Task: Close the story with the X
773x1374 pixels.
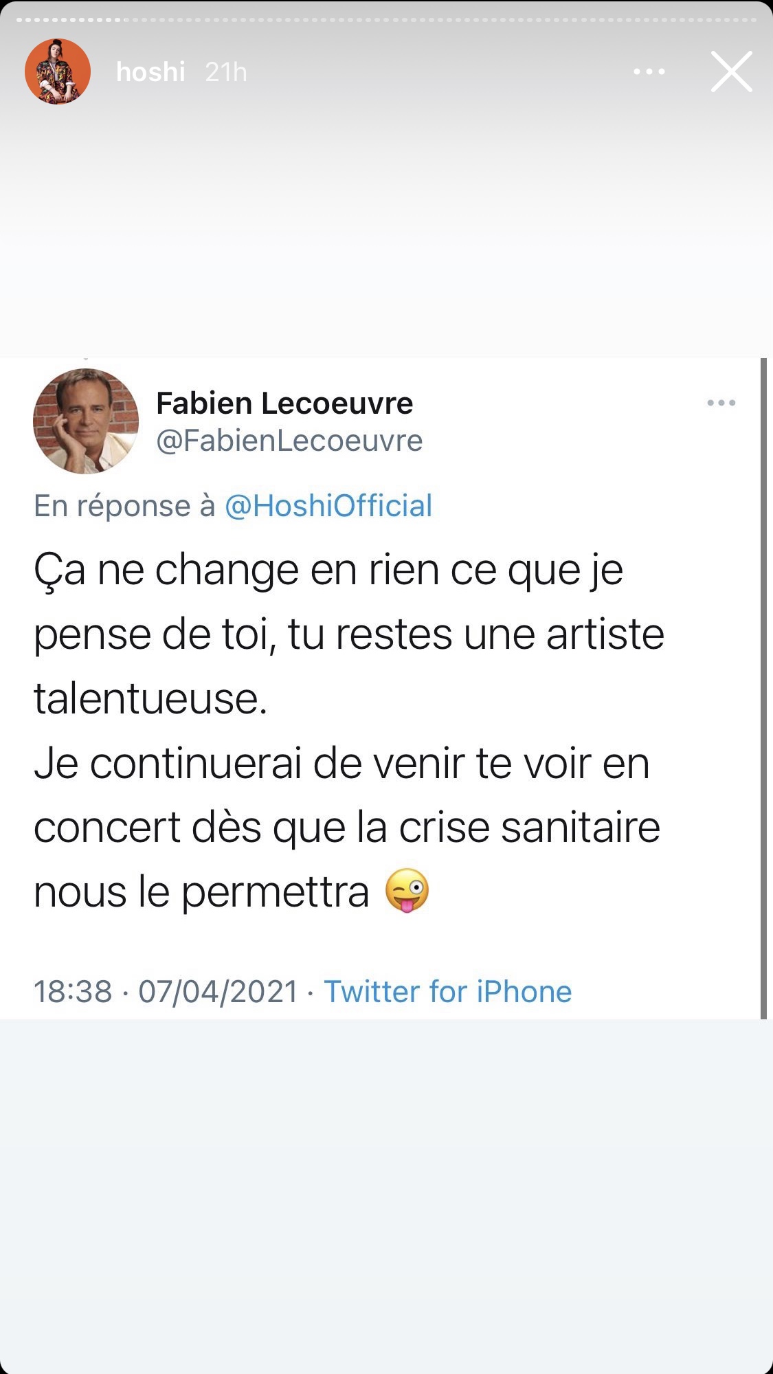Action: pos(731,71)
